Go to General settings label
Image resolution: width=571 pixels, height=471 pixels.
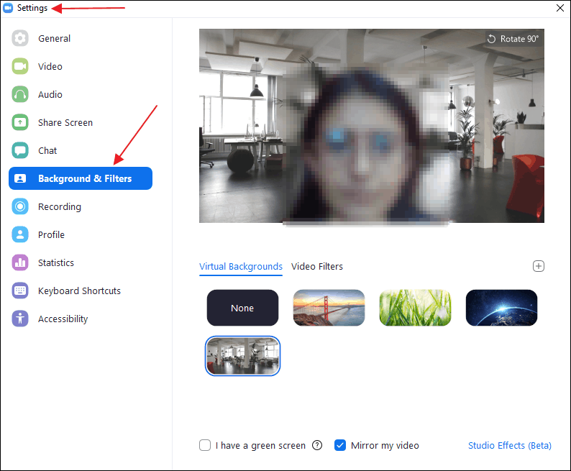(54, 39)
